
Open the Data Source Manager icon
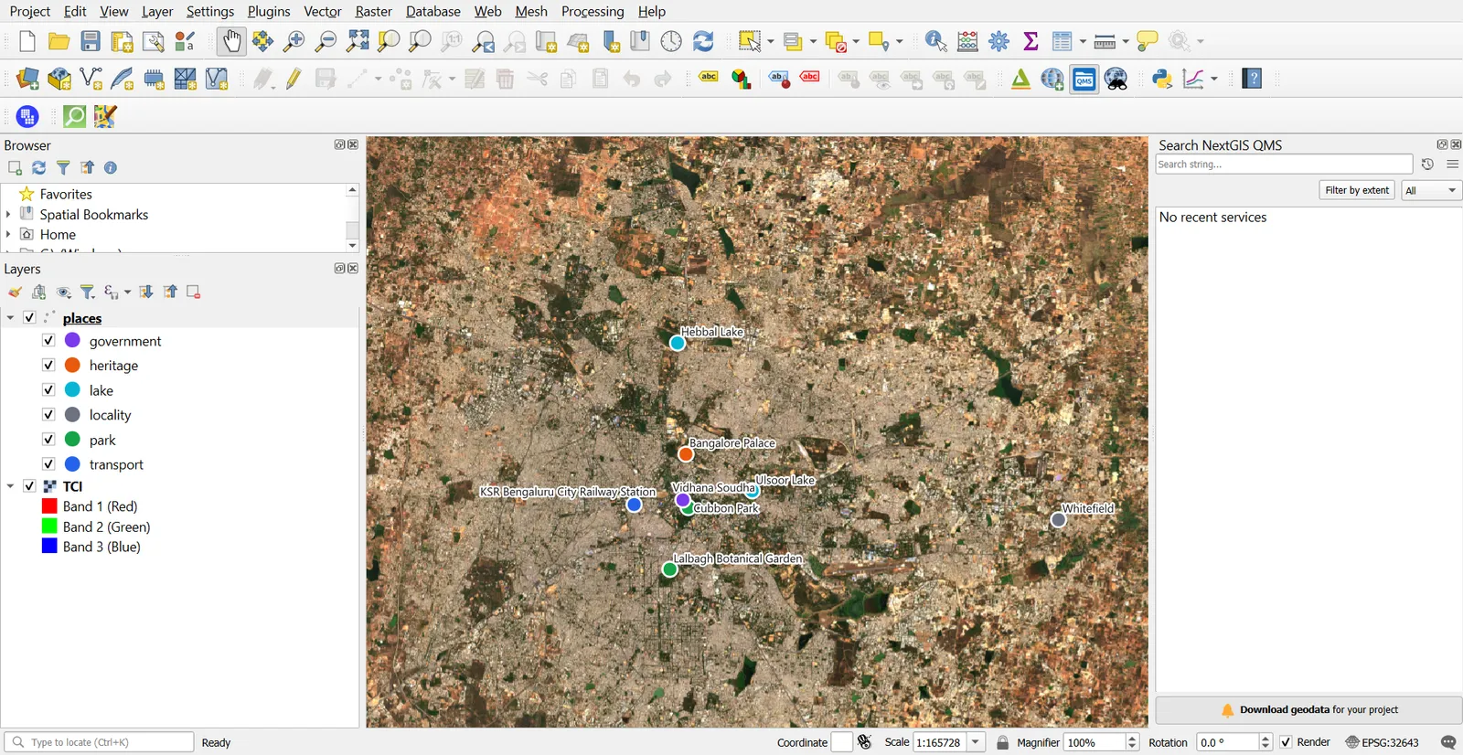coord(27,80)
